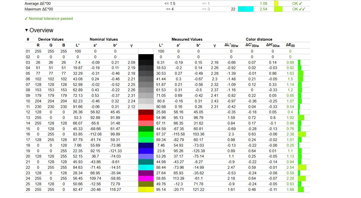Click the 'Nominal tolerance passed' message
361x198 pixels.
click(x=49, y=19)
